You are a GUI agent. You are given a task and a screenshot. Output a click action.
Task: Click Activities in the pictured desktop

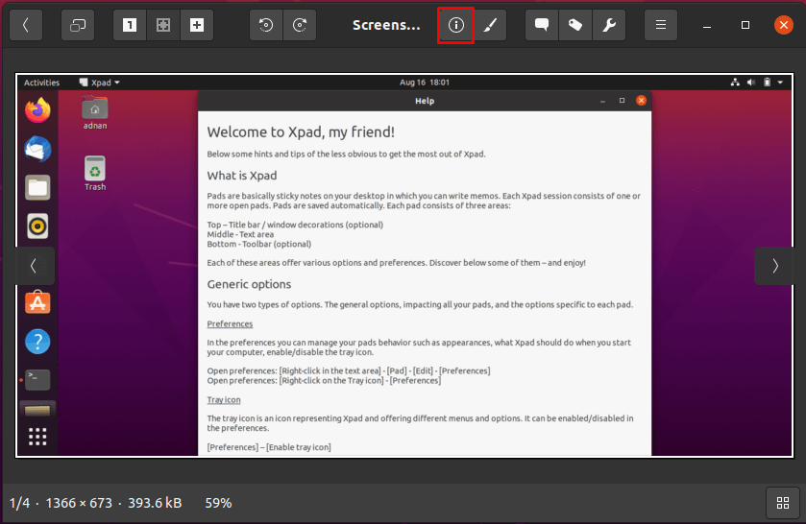pyautogui.click(x=41, y=83)
